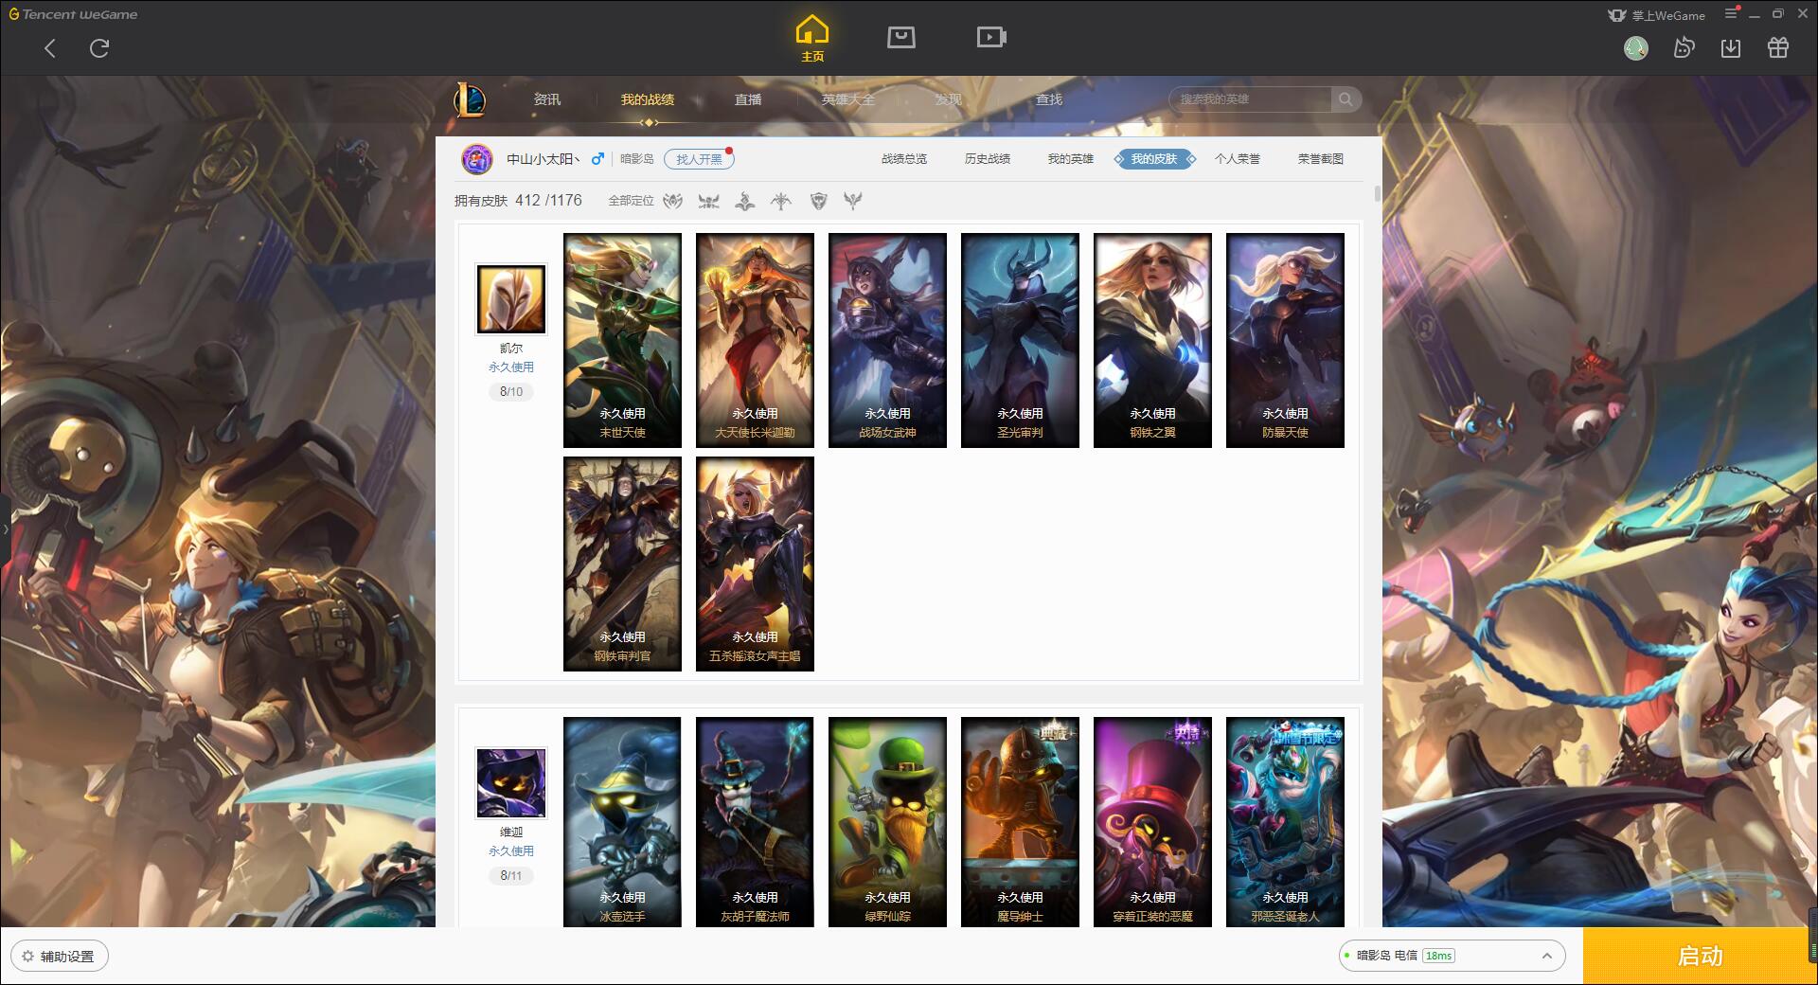Open the video live icon in top bar
The height and width of the screenshot is (985, 1818).
[x=991, y=37]
